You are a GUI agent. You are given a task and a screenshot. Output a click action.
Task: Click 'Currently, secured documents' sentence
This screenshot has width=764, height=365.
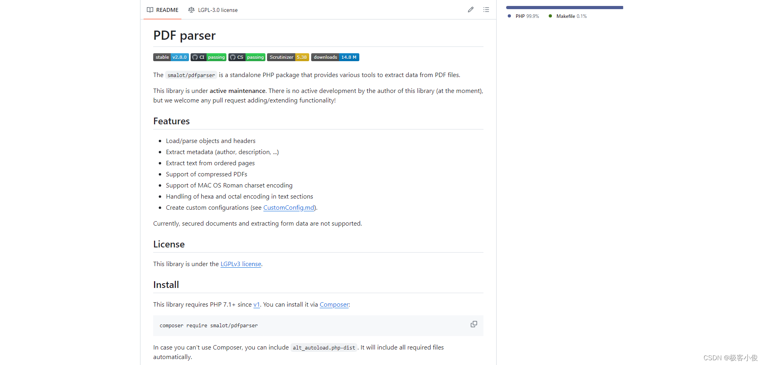[x=257, y=224]
